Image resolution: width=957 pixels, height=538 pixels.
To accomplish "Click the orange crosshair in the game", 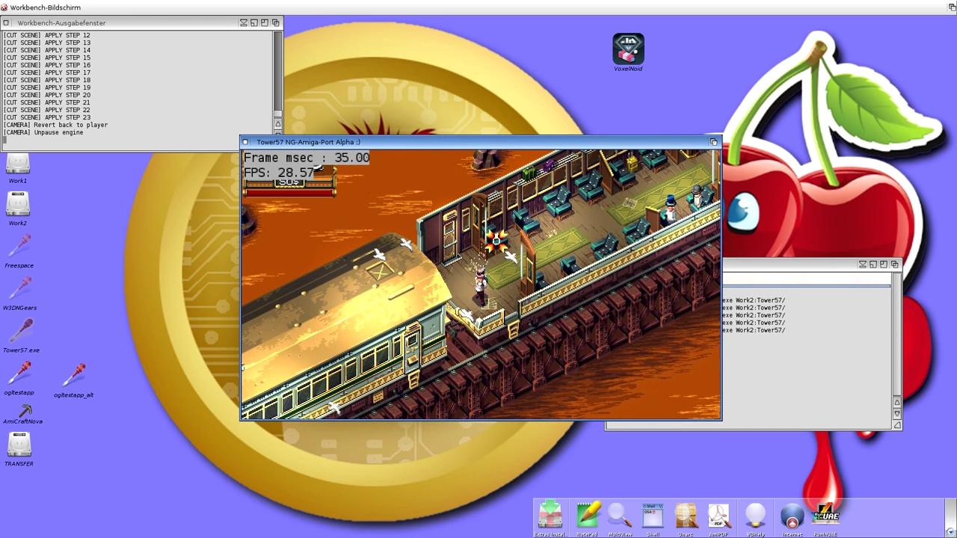I will [496, 240].
